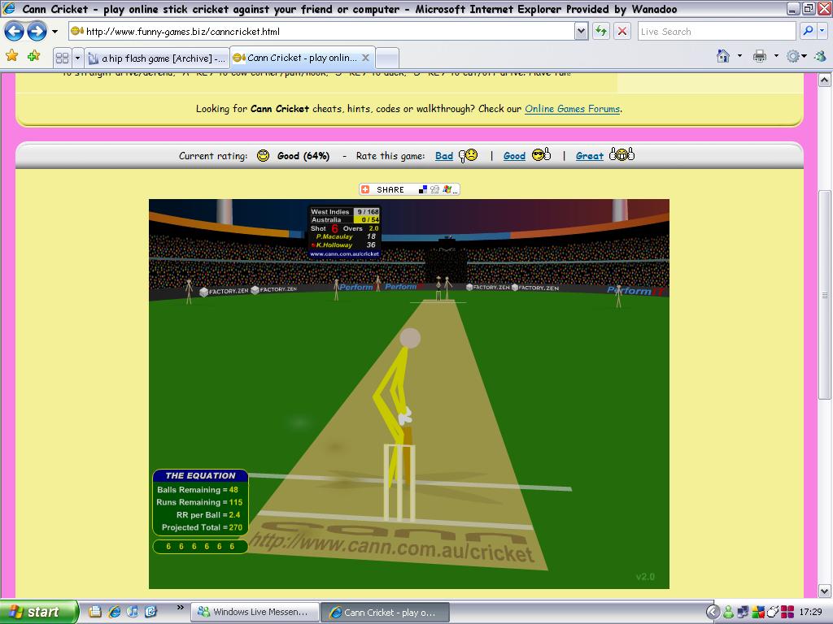833x624 pixels.
Task: Open the address bar history dropdown
Action: point(579,32)
